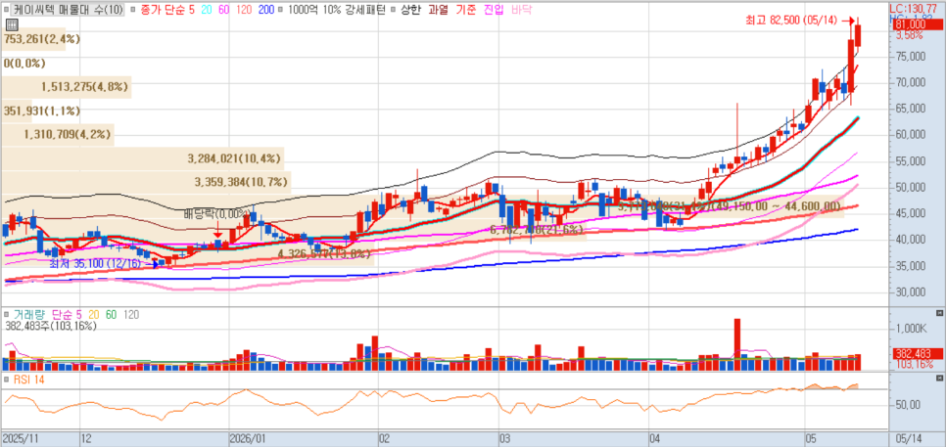The width and height of the screenshot is (946, 447).
Task: Toggle square marker before RSI 14 legend
Action: click(6, 379)
